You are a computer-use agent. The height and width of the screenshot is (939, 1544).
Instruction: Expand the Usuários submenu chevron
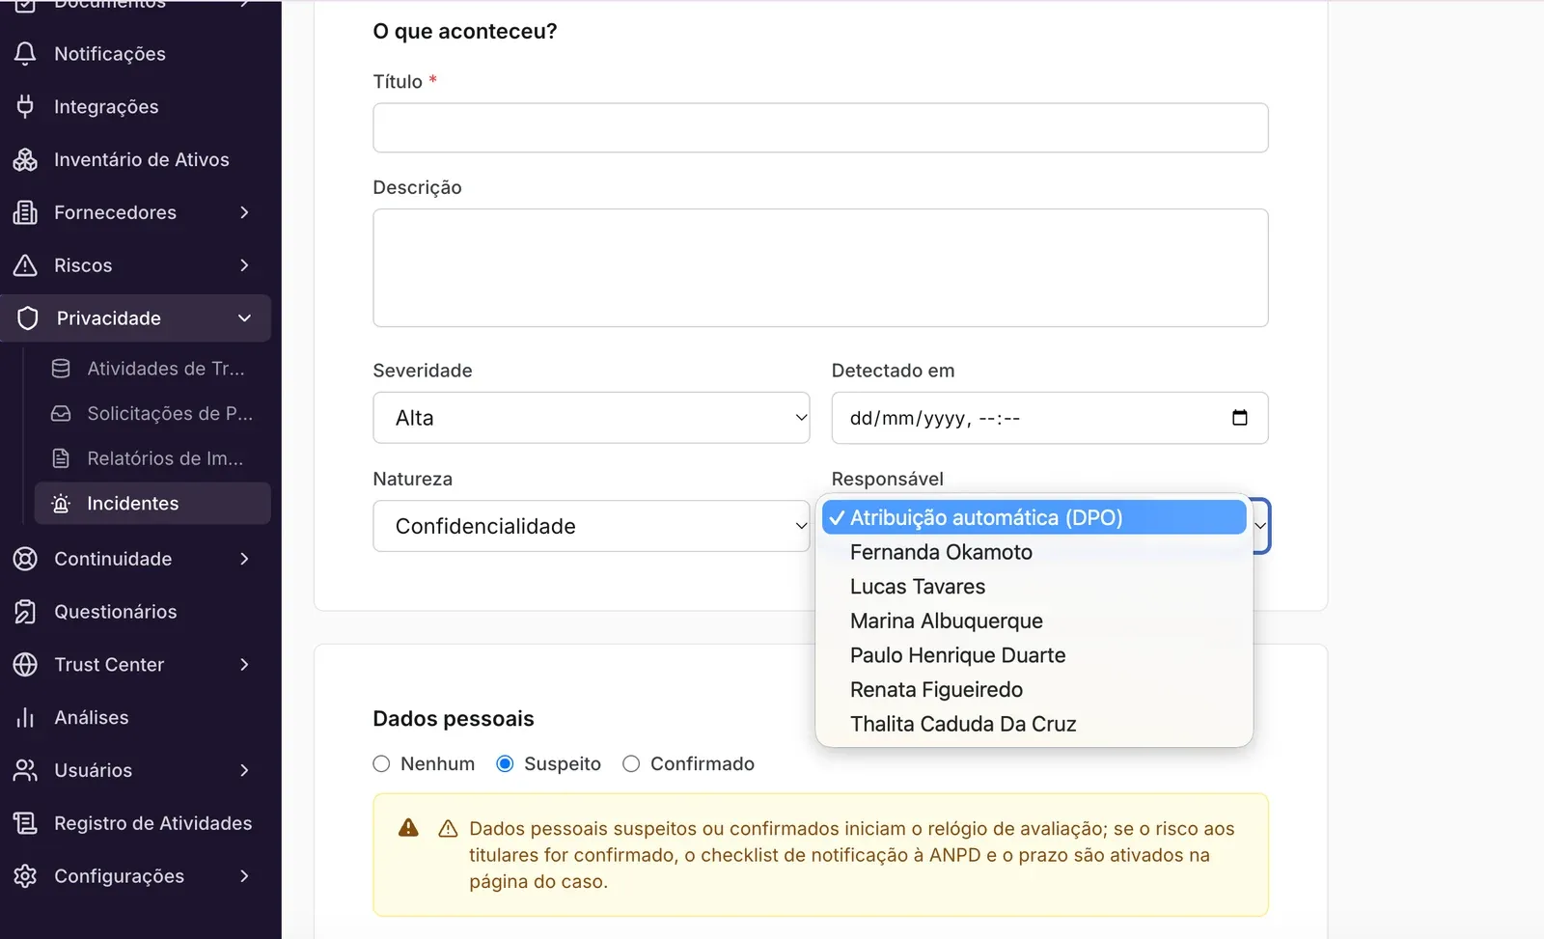(244, 770)
